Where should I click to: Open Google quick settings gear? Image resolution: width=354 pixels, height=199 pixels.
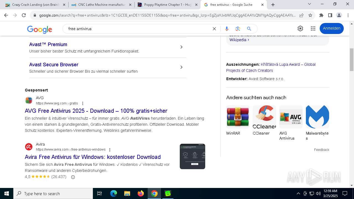300,28
